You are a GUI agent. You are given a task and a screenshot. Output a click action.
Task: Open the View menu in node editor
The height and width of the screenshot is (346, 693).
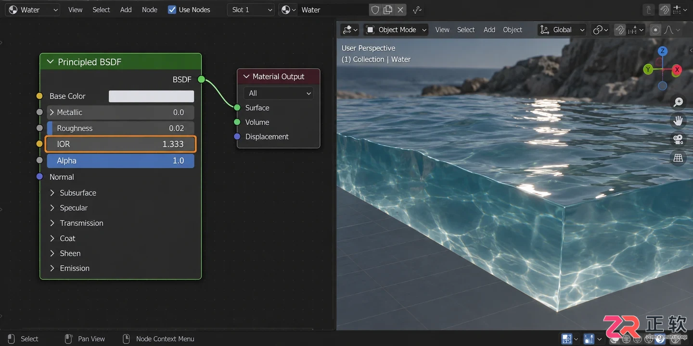pos(75,10)
